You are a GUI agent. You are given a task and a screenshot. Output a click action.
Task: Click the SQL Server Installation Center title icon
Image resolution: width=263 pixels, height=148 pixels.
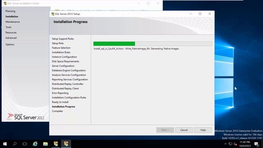[x=5, y=3]
